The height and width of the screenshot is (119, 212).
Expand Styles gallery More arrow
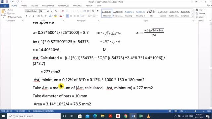pos(192,16)
